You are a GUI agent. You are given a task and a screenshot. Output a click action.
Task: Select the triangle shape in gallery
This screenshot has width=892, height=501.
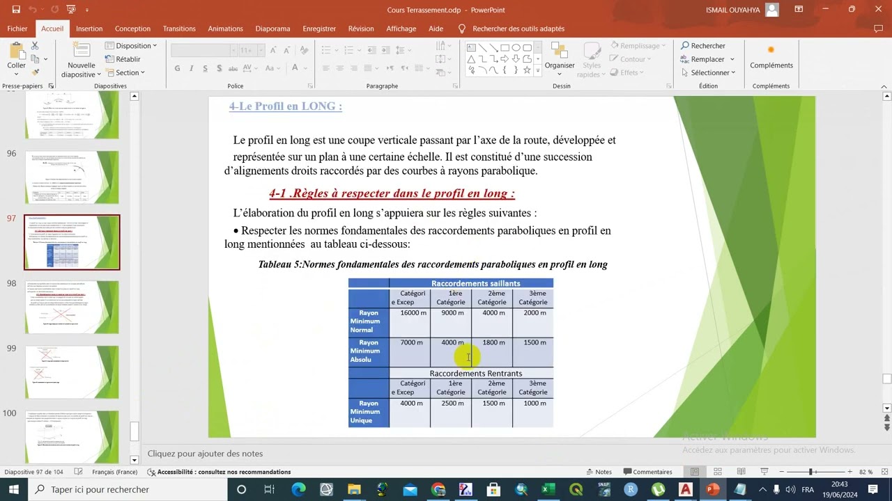point(471,59)
